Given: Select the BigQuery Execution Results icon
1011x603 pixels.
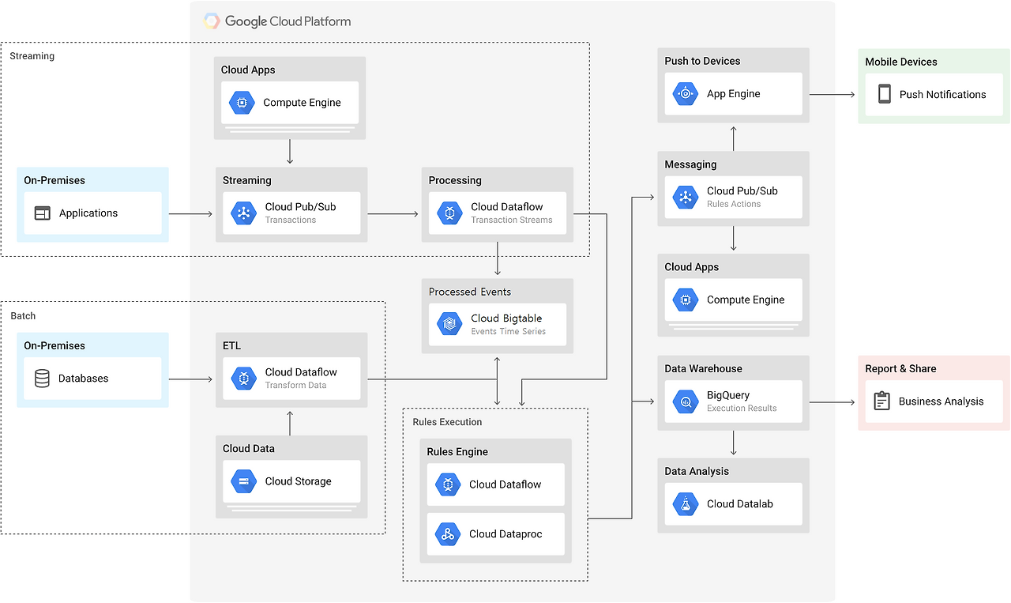Looking at the screenshot, I should point(685,401).
